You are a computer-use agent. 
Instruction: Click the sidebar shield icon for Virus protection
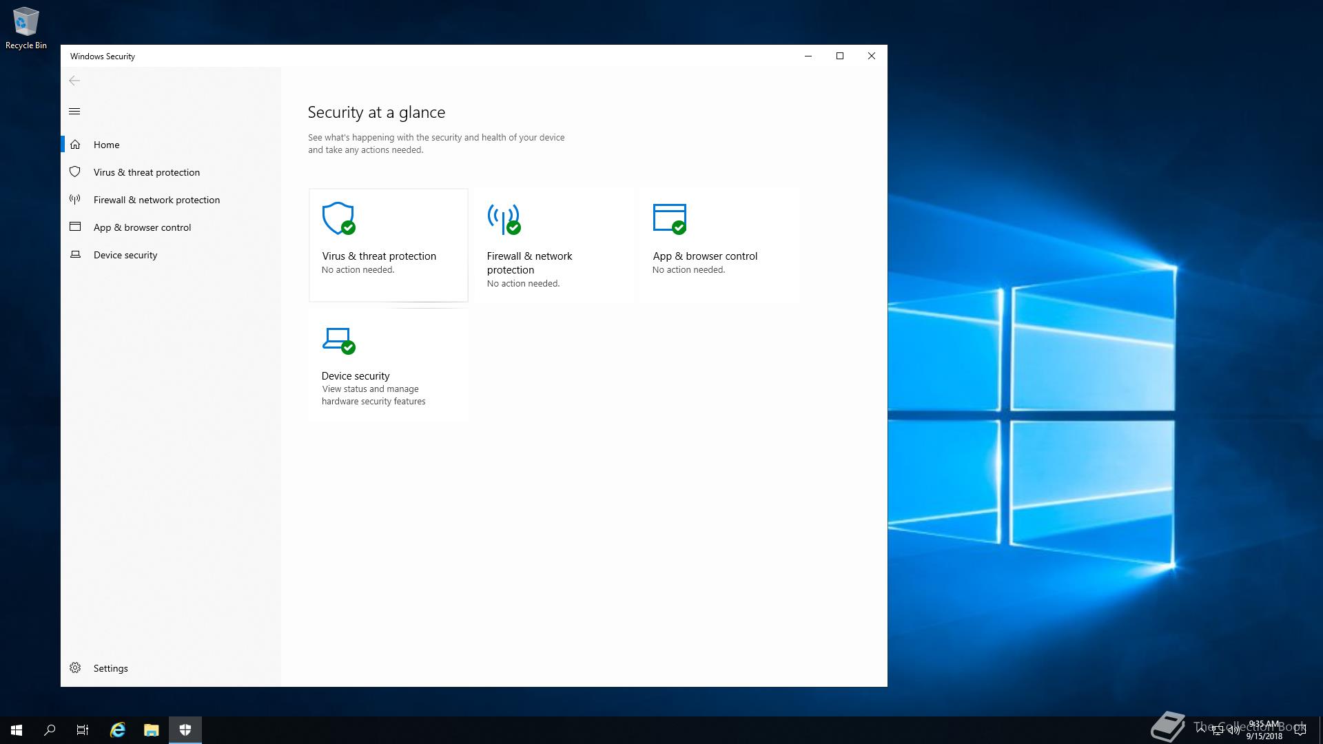75,172
